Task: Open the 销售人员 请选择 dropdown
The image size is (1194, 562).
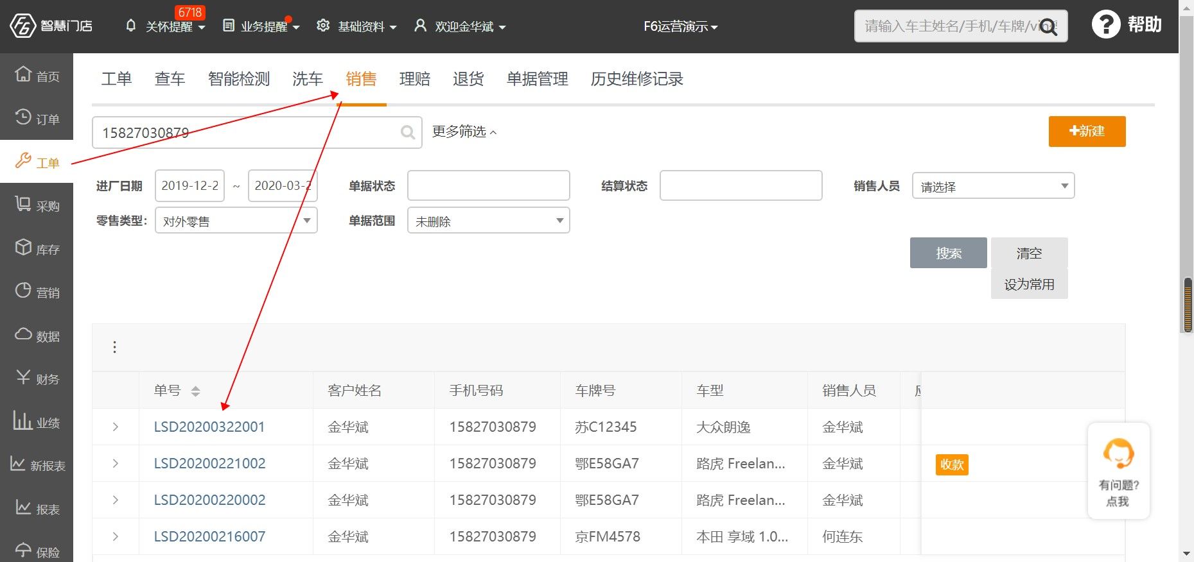Action: pos(993,186)
